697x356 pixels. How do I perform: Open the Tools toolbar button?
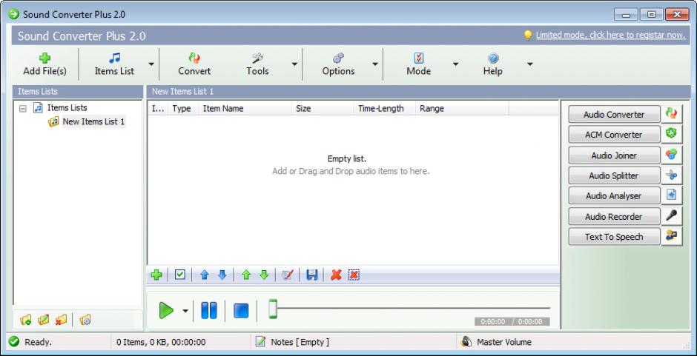point(257,64)
